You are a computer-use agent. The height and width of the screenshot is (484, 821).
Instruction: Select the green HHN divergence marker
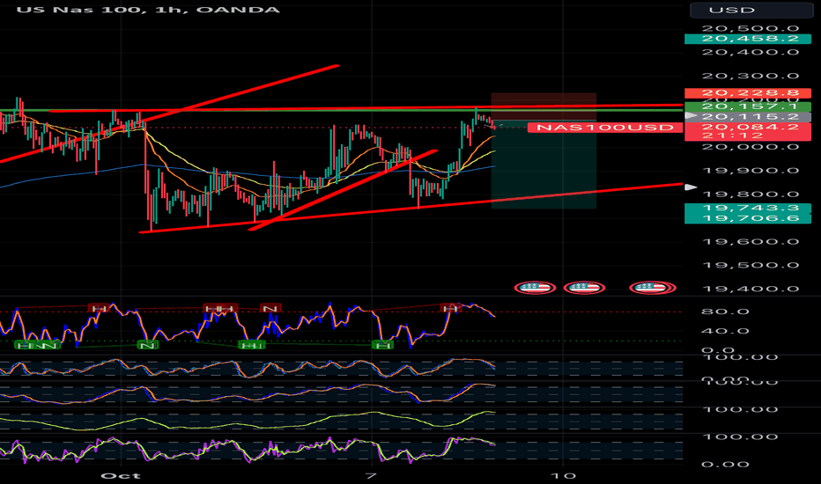(37, 345)
